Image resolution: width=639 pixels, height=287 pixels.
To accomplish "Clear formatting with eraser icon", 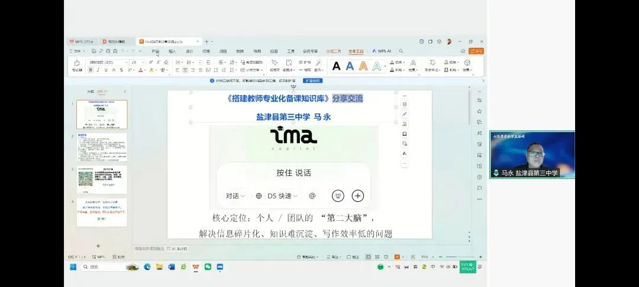I will pos(166,62).
